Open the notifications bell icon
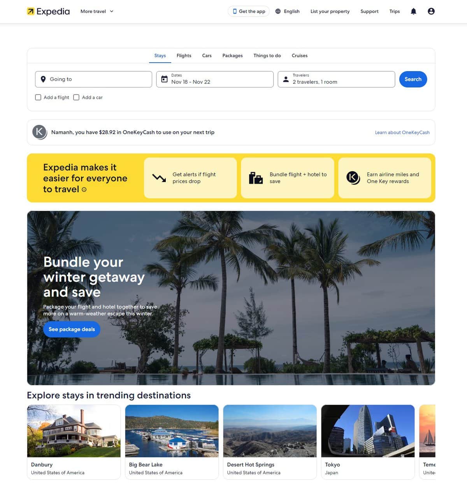The height and width of the screenshot is (494, 467). point(413,11)
